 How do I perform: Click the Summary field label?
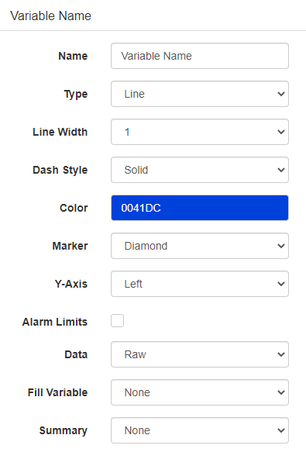click(64, 430)
